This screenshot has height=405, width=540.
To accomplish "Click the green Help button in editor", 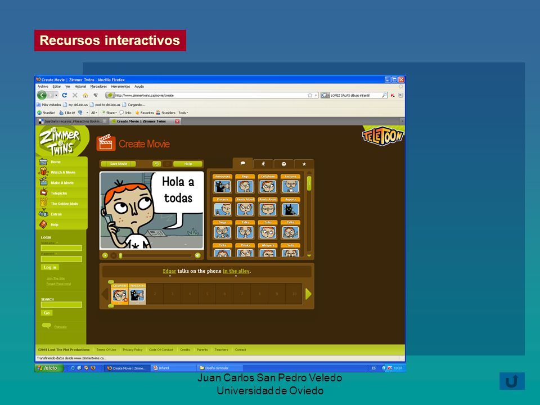I will click(188, 164).
